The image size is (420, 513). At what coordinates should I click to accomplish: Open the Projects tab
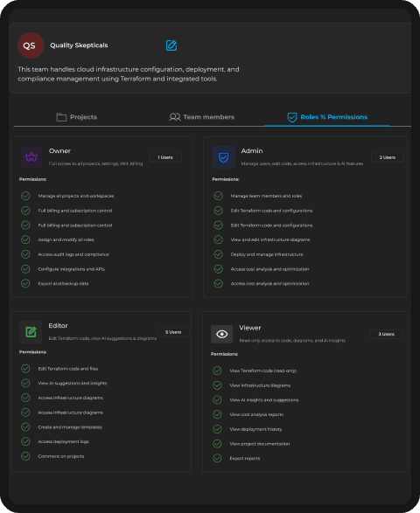(77, 117)
